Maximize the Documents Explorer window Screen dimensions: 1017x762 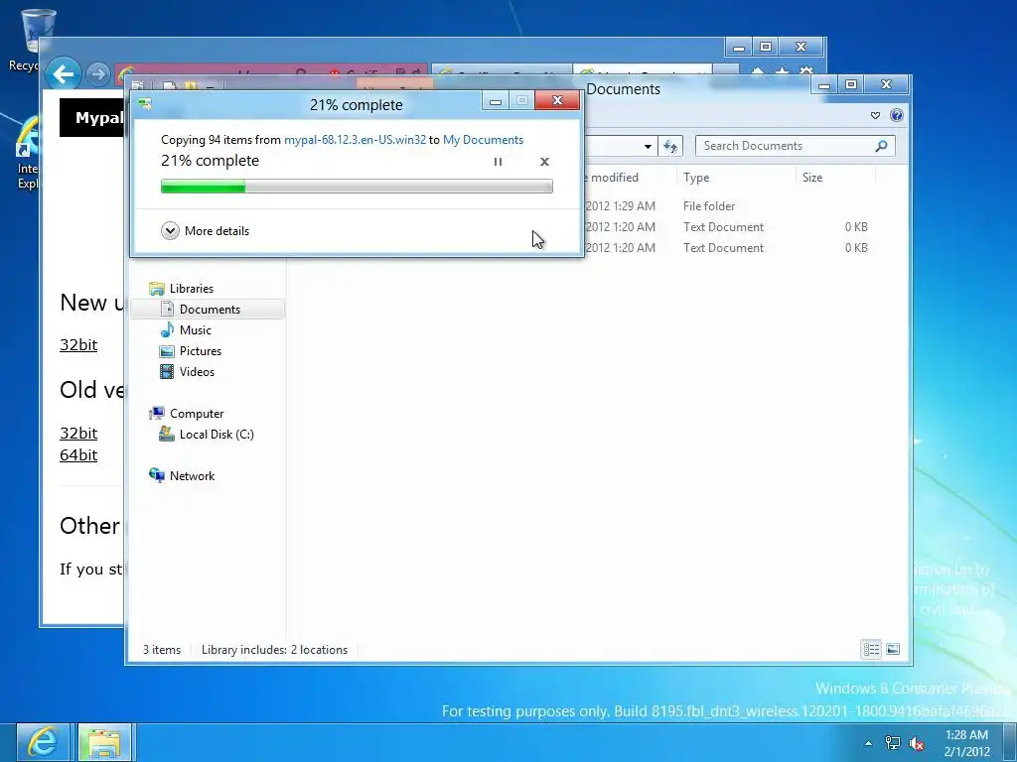point(851,84)
